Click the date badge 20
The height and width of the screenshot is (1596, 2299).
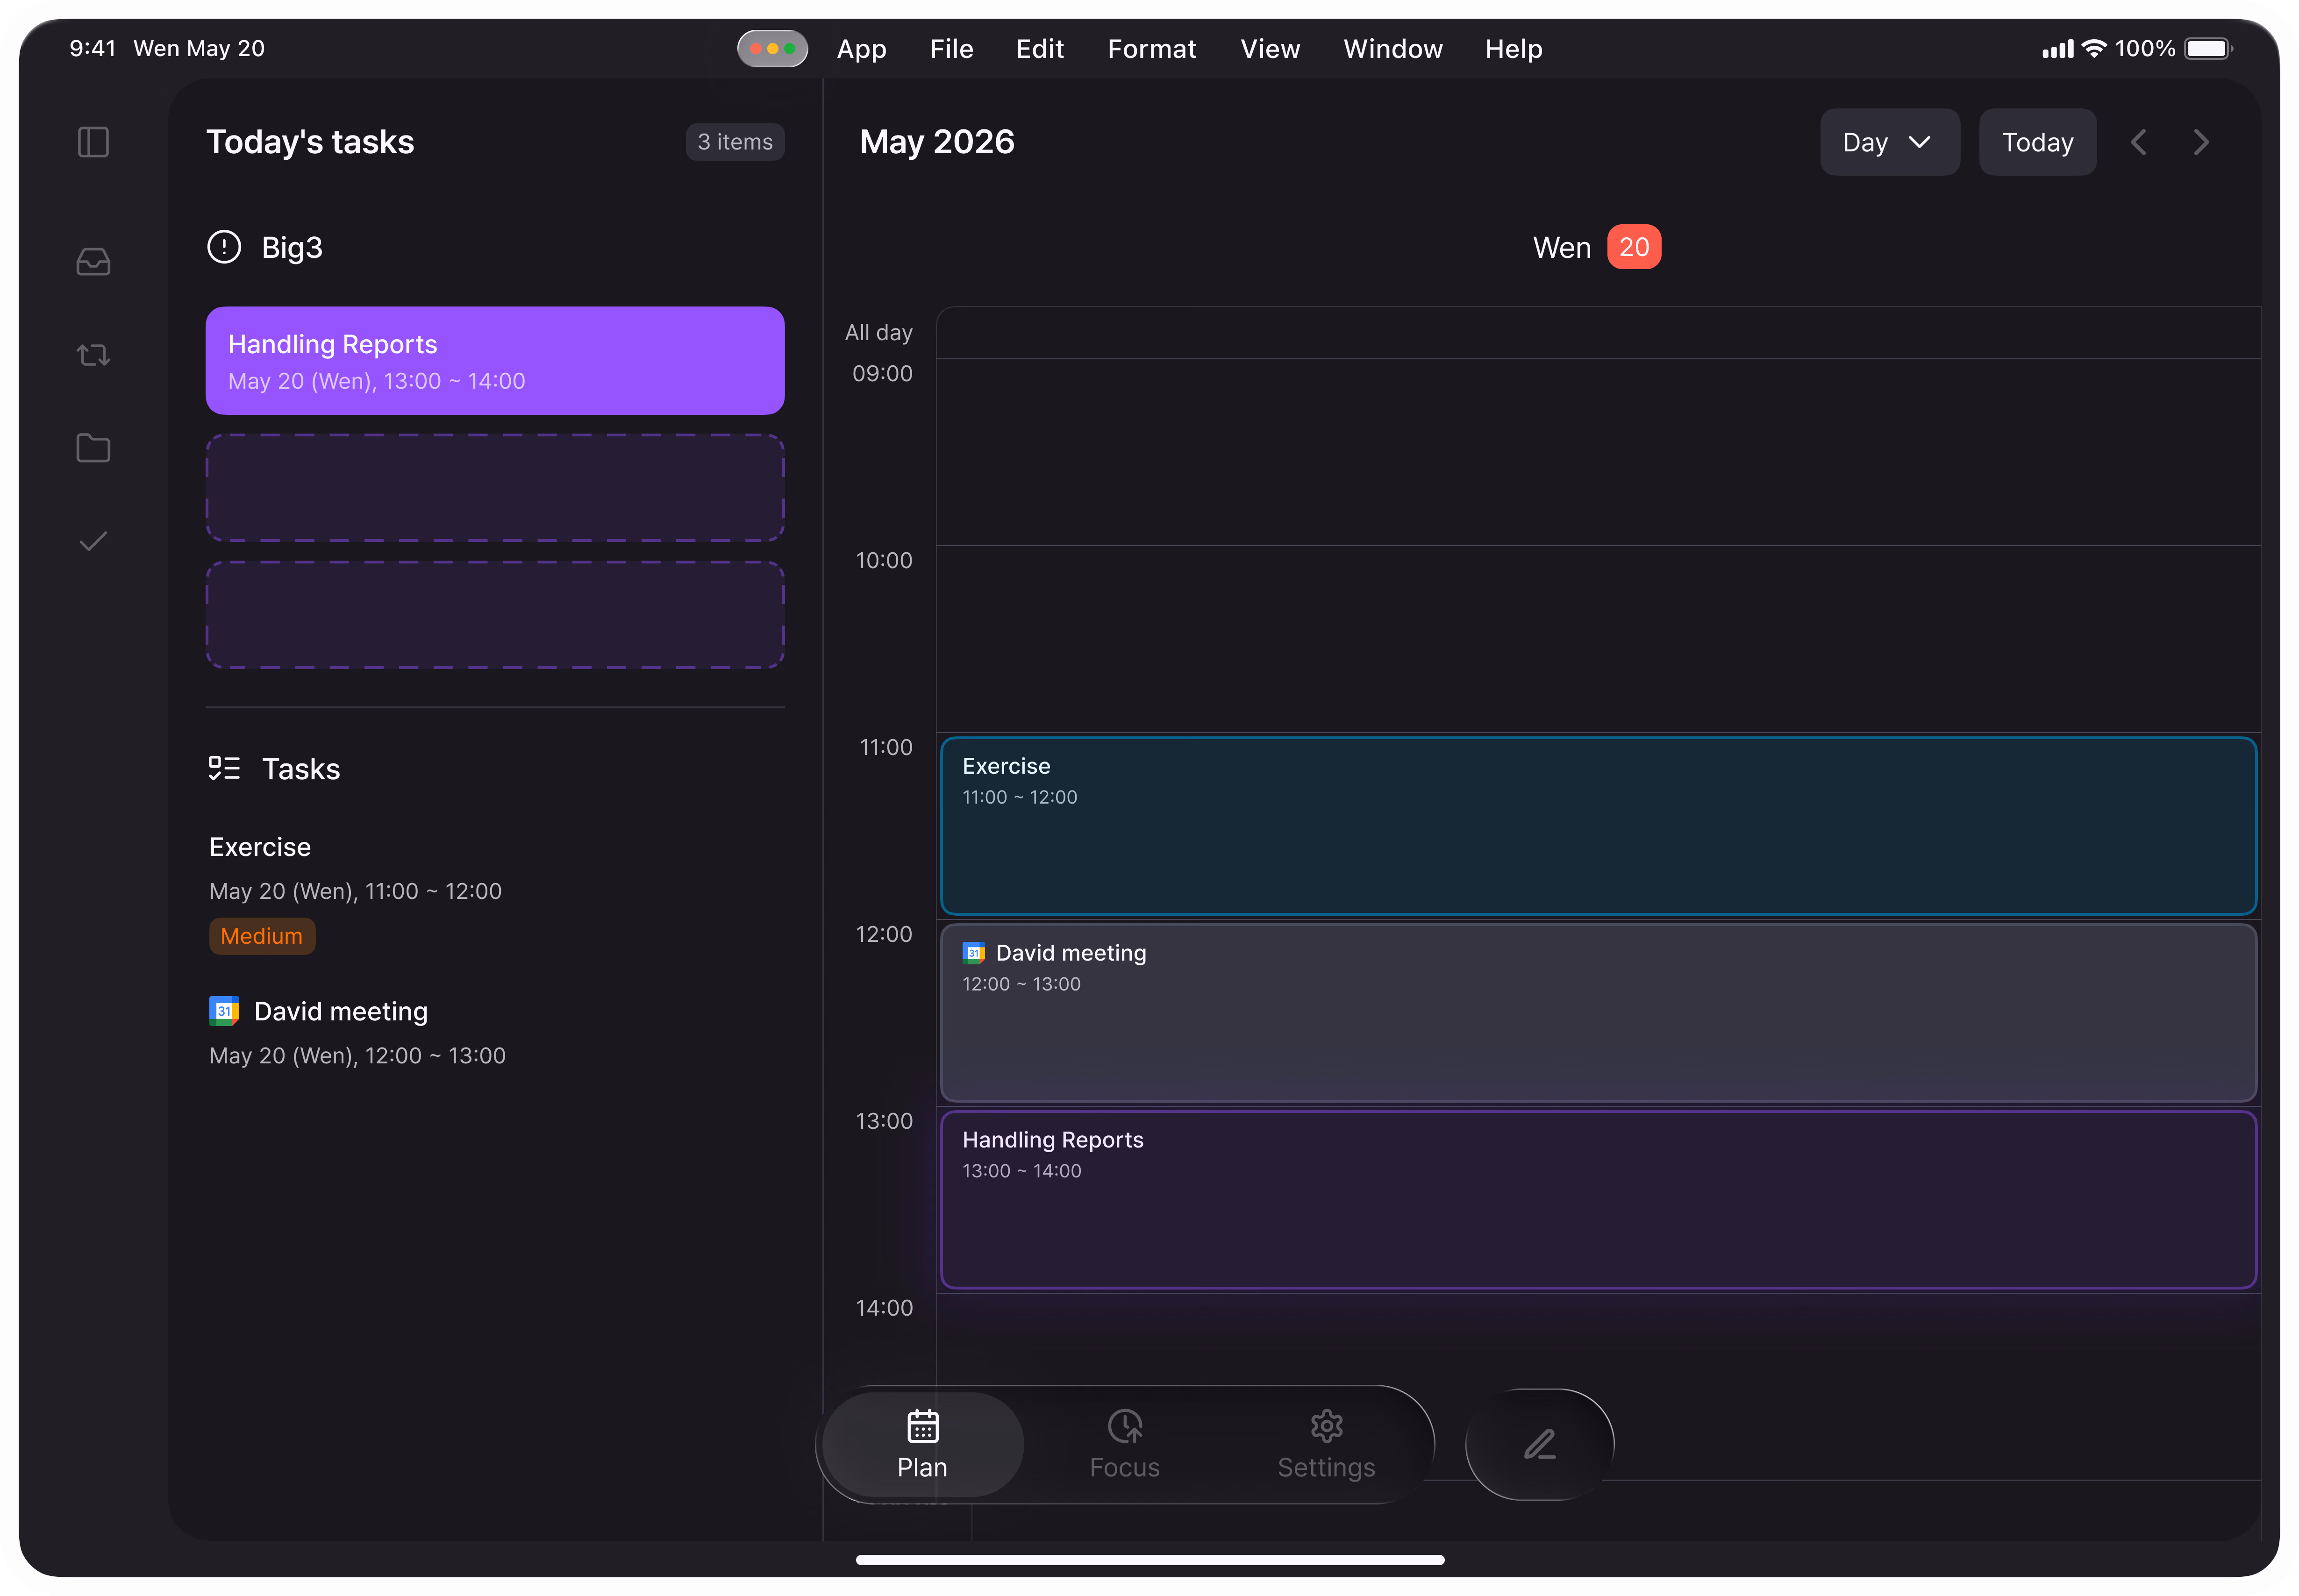tap(1634, 247)
